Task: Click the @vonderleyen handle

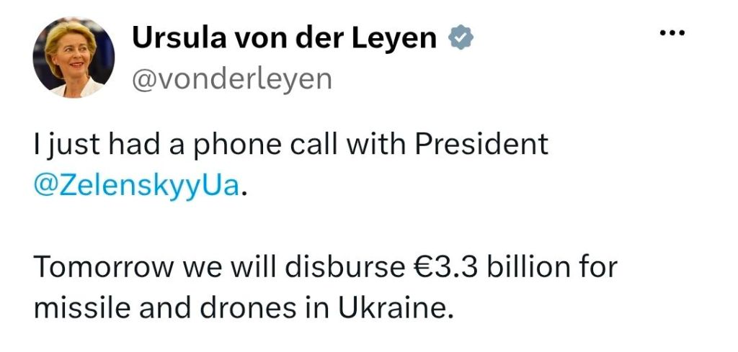Action: pyautogui.click(x=232, y=79)
